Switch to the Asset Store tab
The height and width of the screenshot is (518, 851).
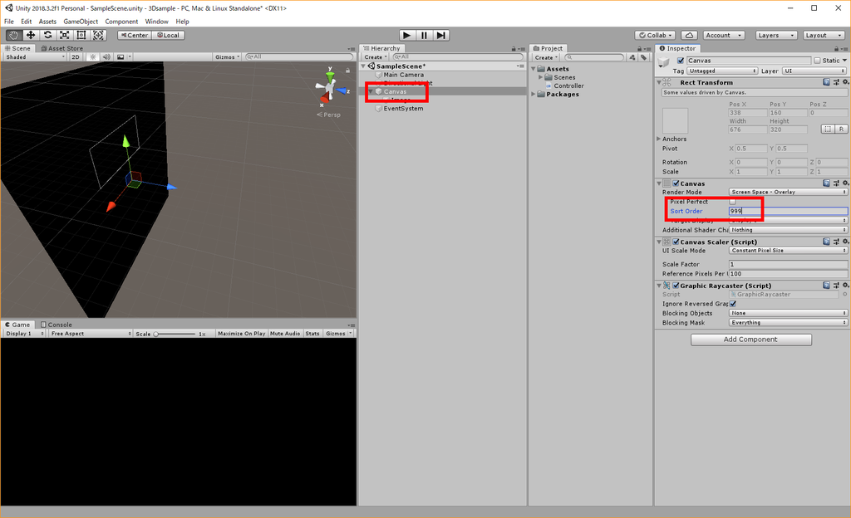click(61, 48)
